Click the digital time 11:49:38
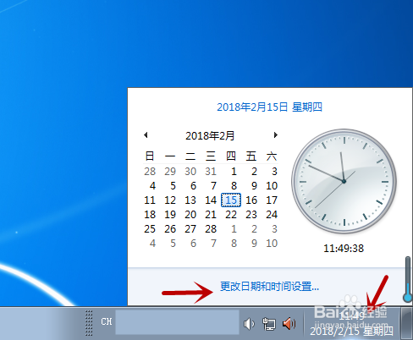 [x=344, y=249]
